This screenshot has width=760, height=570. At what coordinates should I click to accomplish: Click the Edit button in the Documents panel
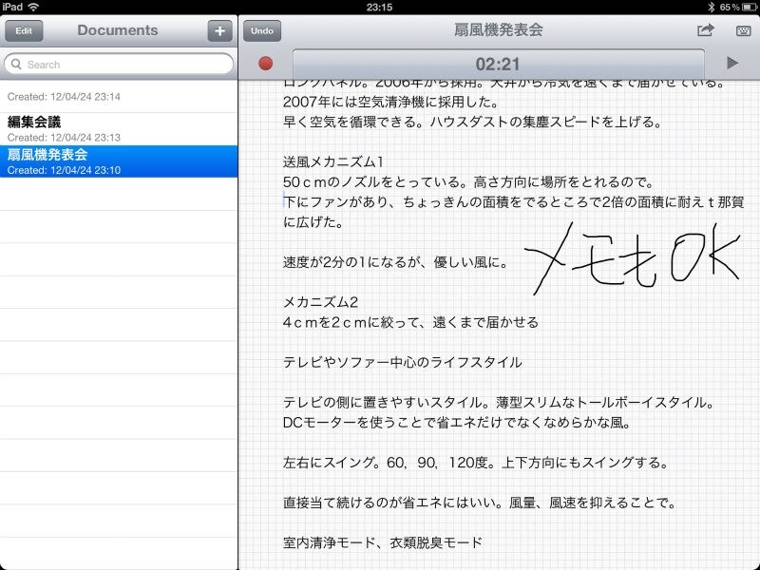24,30
